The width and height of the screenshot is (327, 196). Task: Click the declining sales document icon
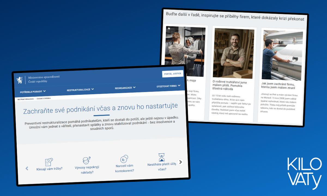click(x=49, y=162)
